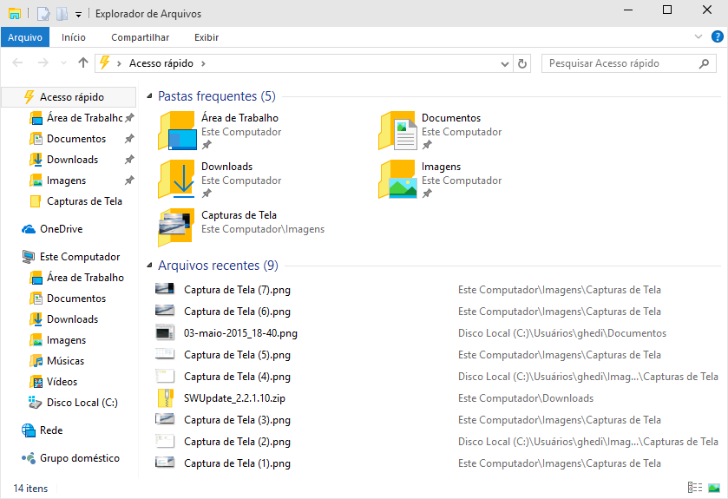Click the Pesquisar Acesso rápido search box
This screenshot has width=728, height=499.
pyautogui.click(x=620, y=63)
